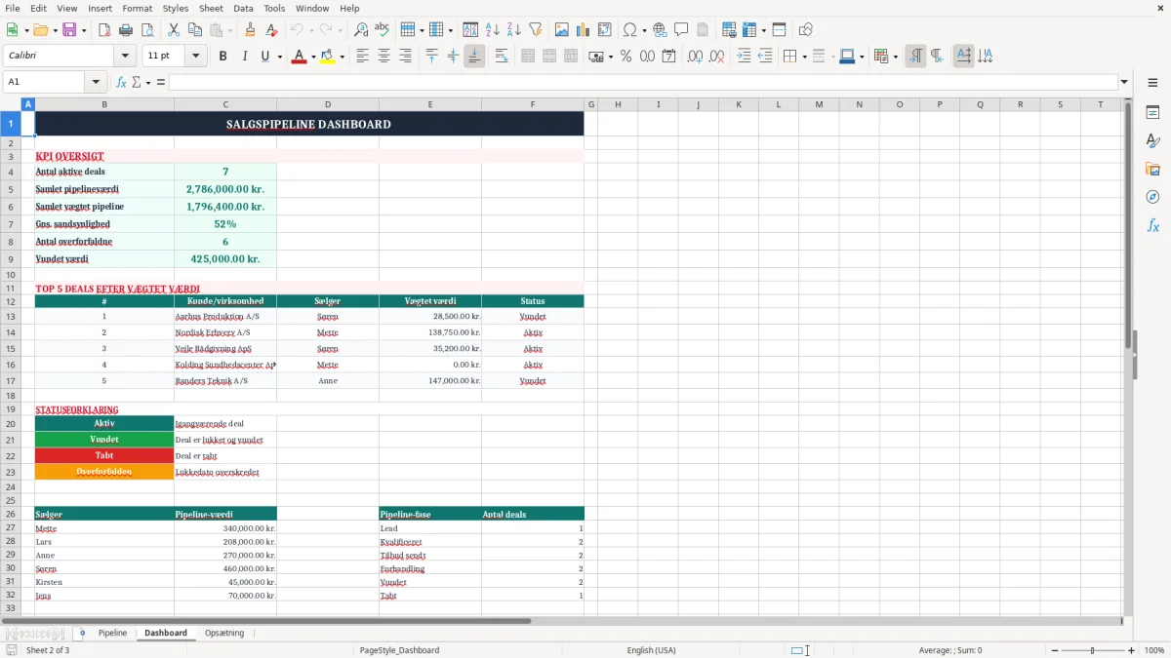This screenshot has height=658, width=1171.
Task: Center cell text horizontally
Action: (384, 57)
